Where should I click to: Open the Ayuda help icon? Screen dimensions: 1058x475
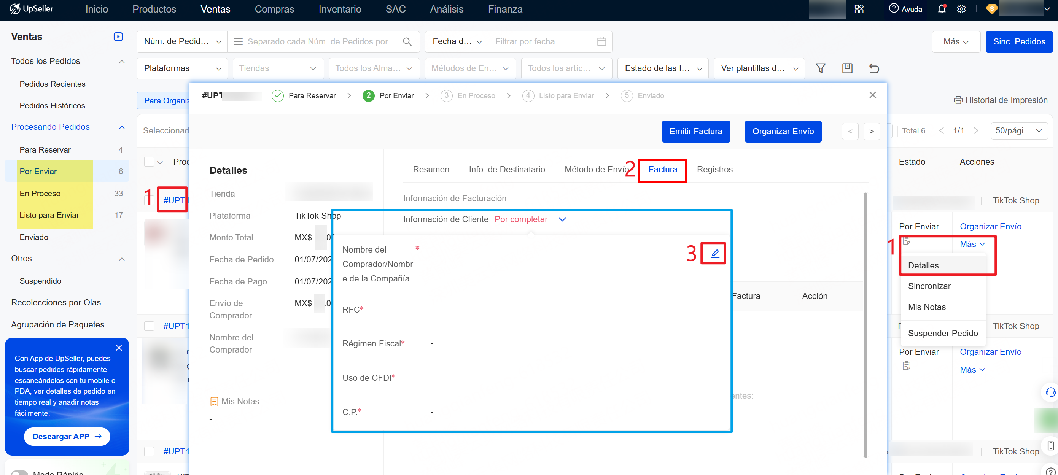(x=894, y=9)
